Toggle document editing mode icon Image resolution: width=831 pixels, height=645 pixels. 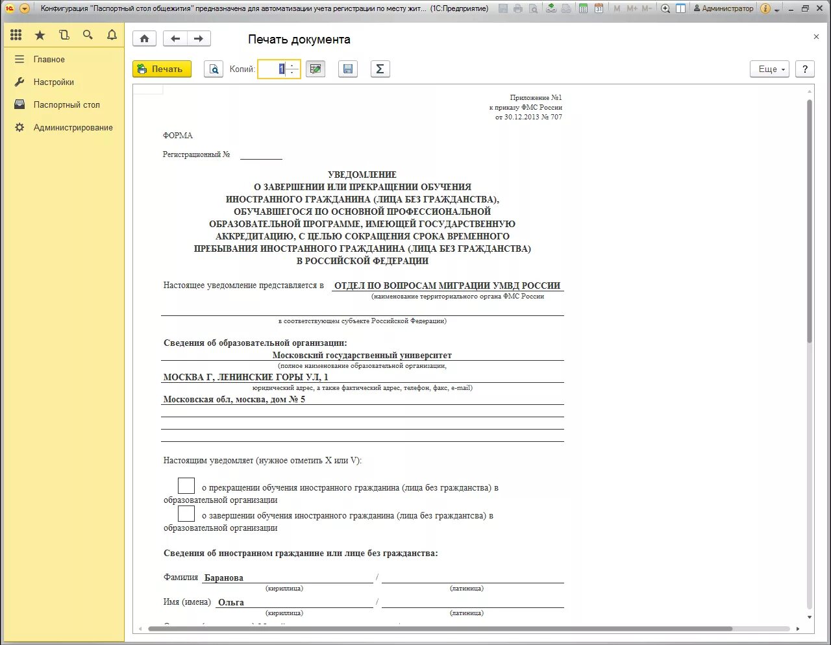[x=316, y=69]
